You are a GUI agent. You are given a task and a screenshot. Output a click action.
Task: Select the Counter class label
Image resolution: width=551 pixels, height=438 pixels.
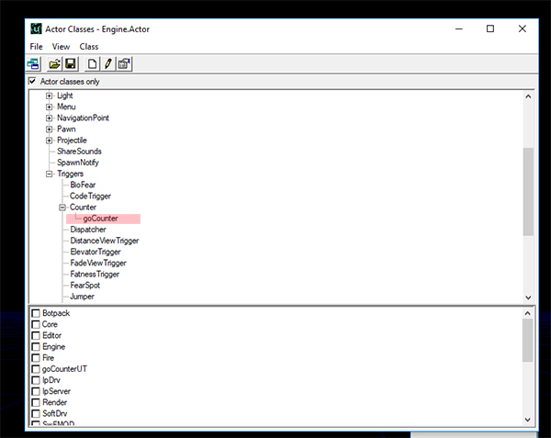[83, 208]
